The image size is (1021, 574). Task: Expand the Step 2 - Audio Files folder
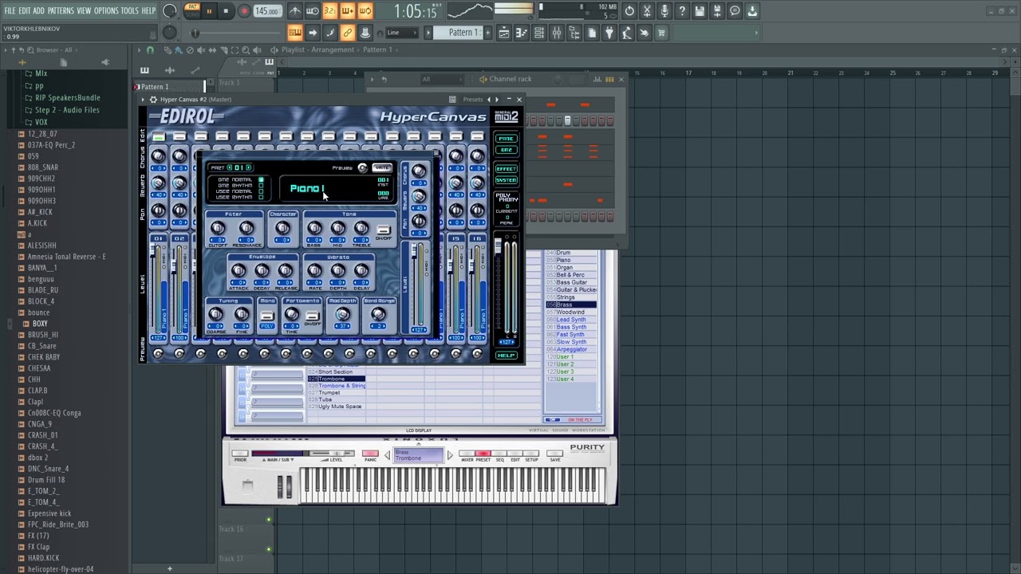coord(67,109)
